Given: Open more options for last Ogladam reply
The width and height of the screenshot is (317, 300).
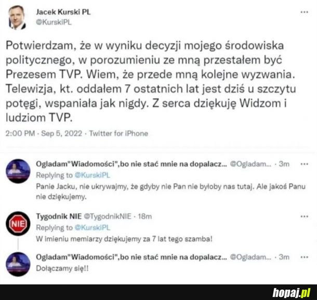Looking at the screenshot, I should coord(304,257).
